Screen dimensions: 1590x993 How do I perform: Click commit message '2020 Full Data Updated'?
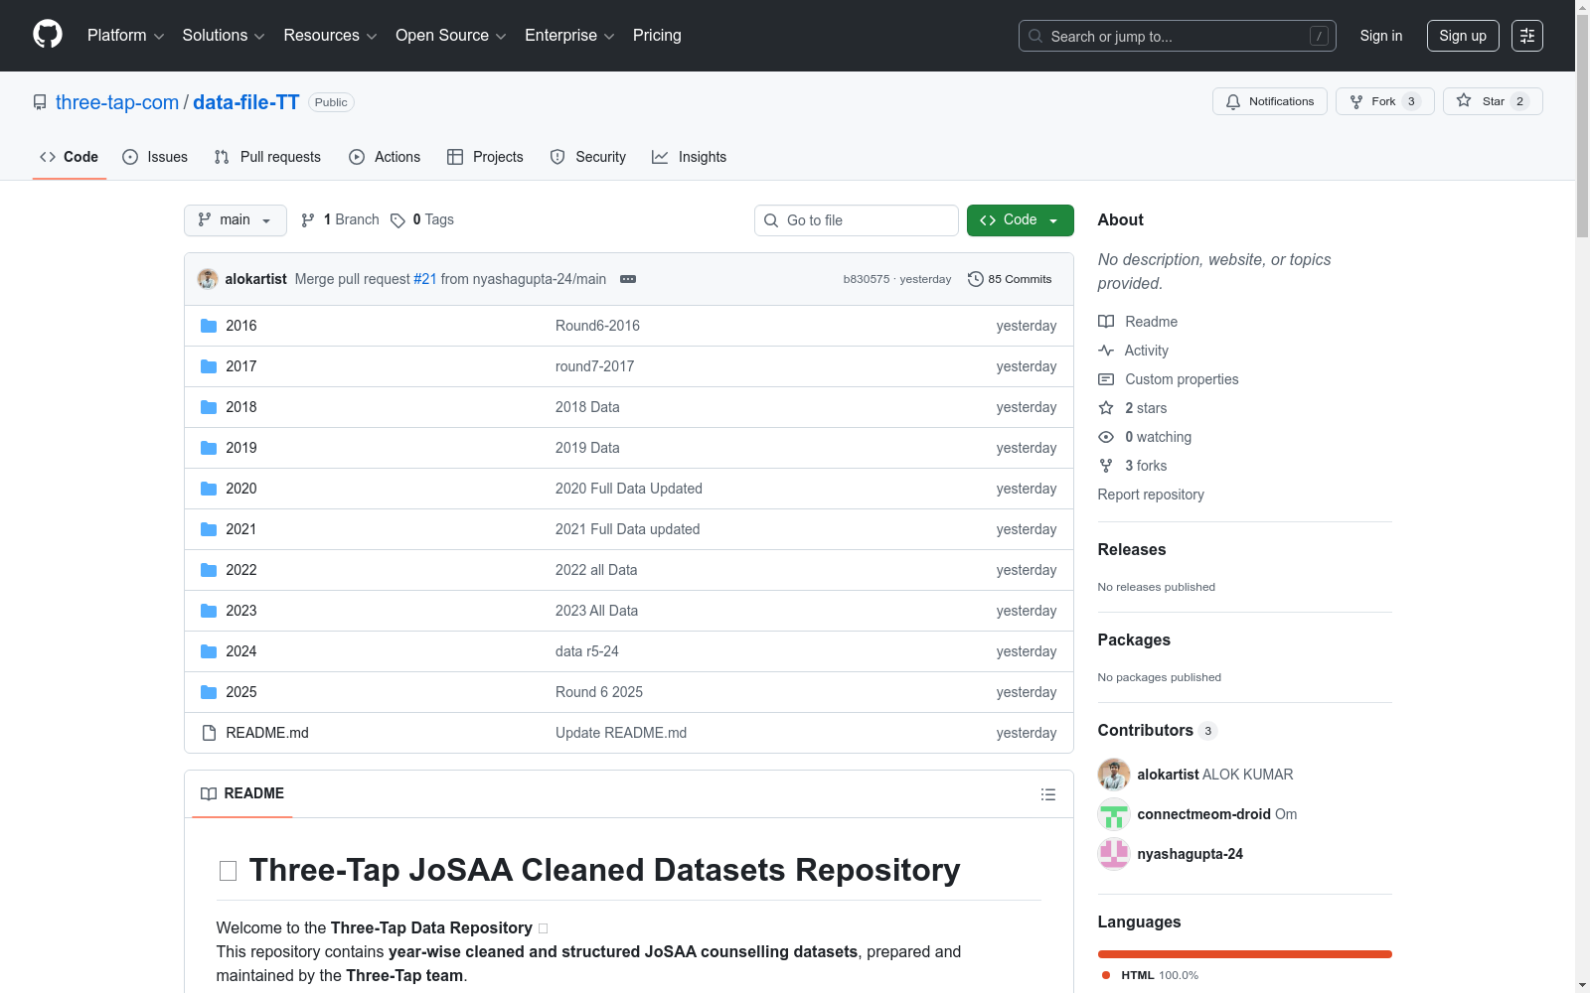point(629,489)
